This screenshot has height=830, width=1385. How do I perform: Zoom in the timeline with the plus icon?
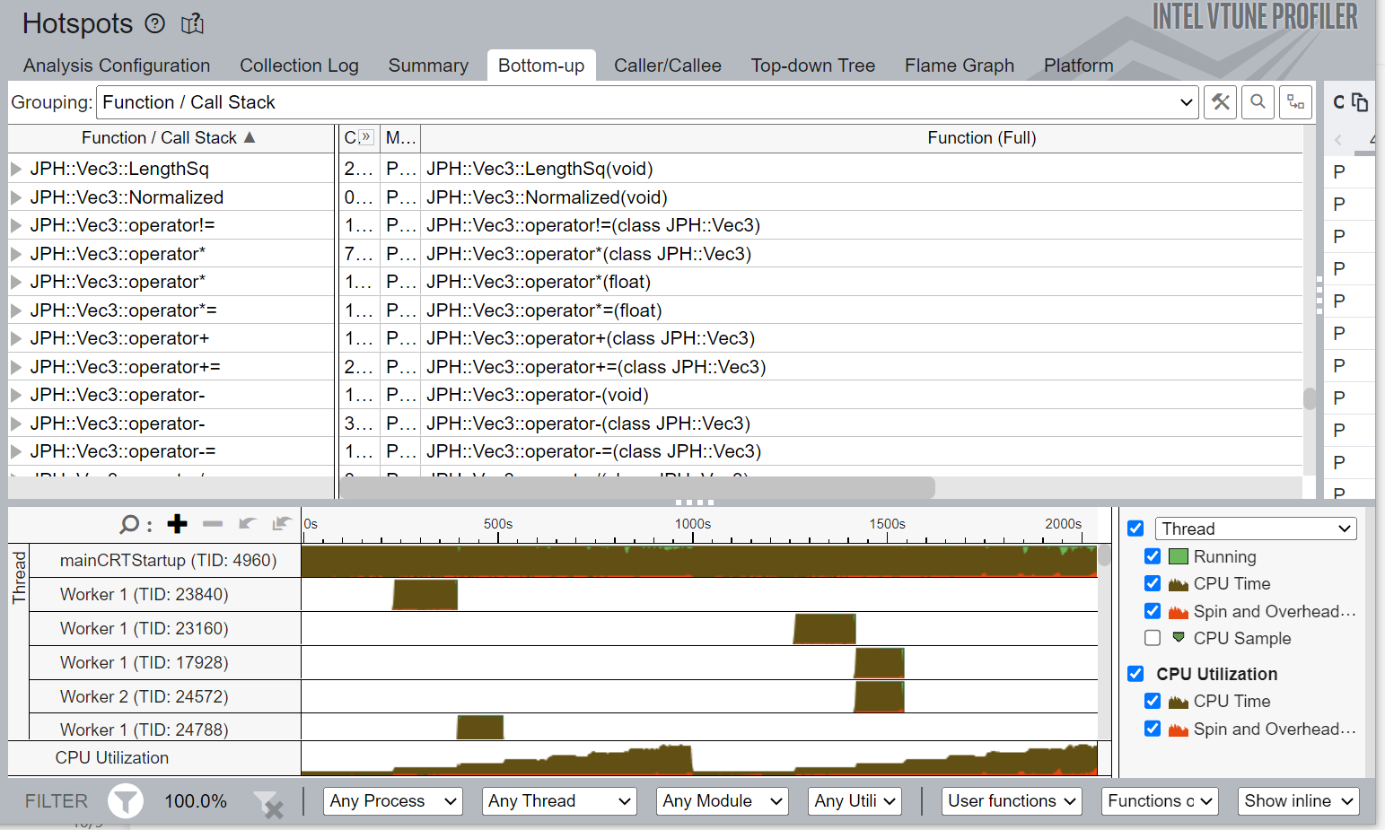(176, 523)
